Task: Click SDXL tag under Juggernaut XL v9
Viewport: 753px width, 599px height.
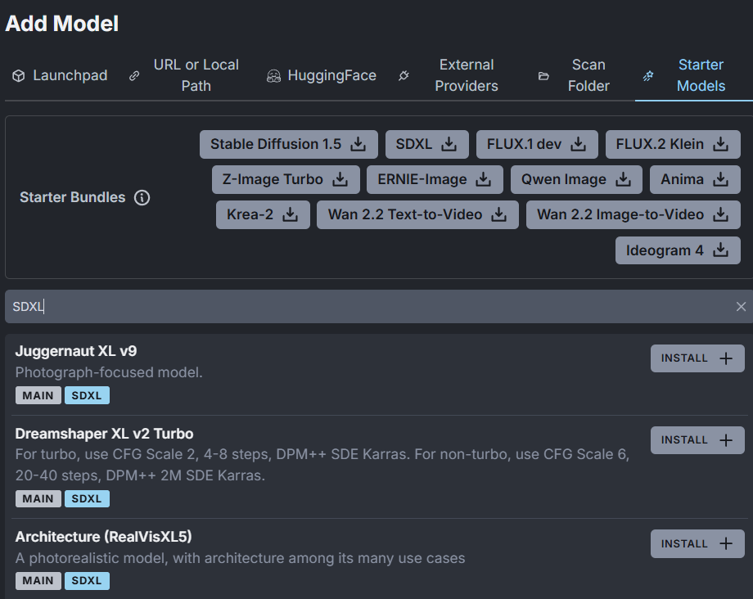Action: coord(87,395)
